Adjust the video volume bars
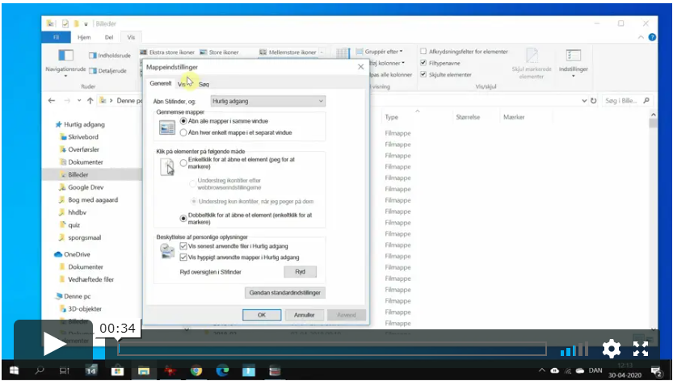Screen dimensions: 673x381 point(574,350)
